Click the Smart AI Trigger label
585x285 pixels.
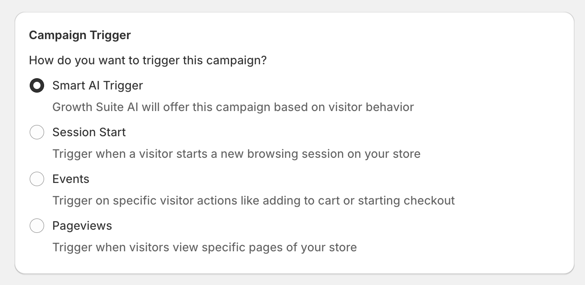pyautogui.click(x=97, y=85)
